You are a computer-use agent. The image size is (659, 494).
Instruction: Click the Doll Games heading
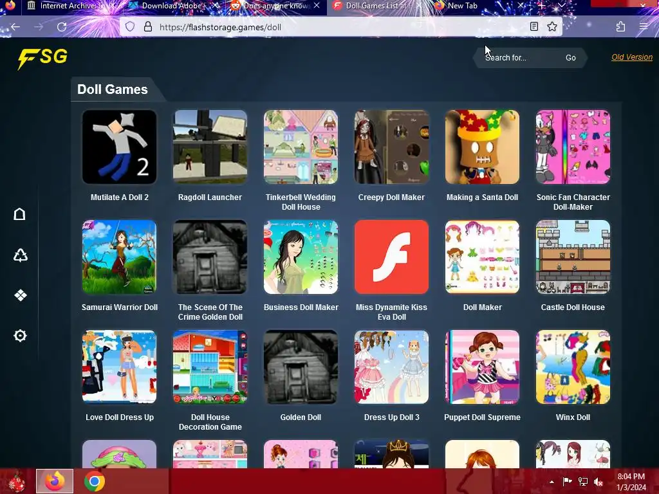pos(112,89)
